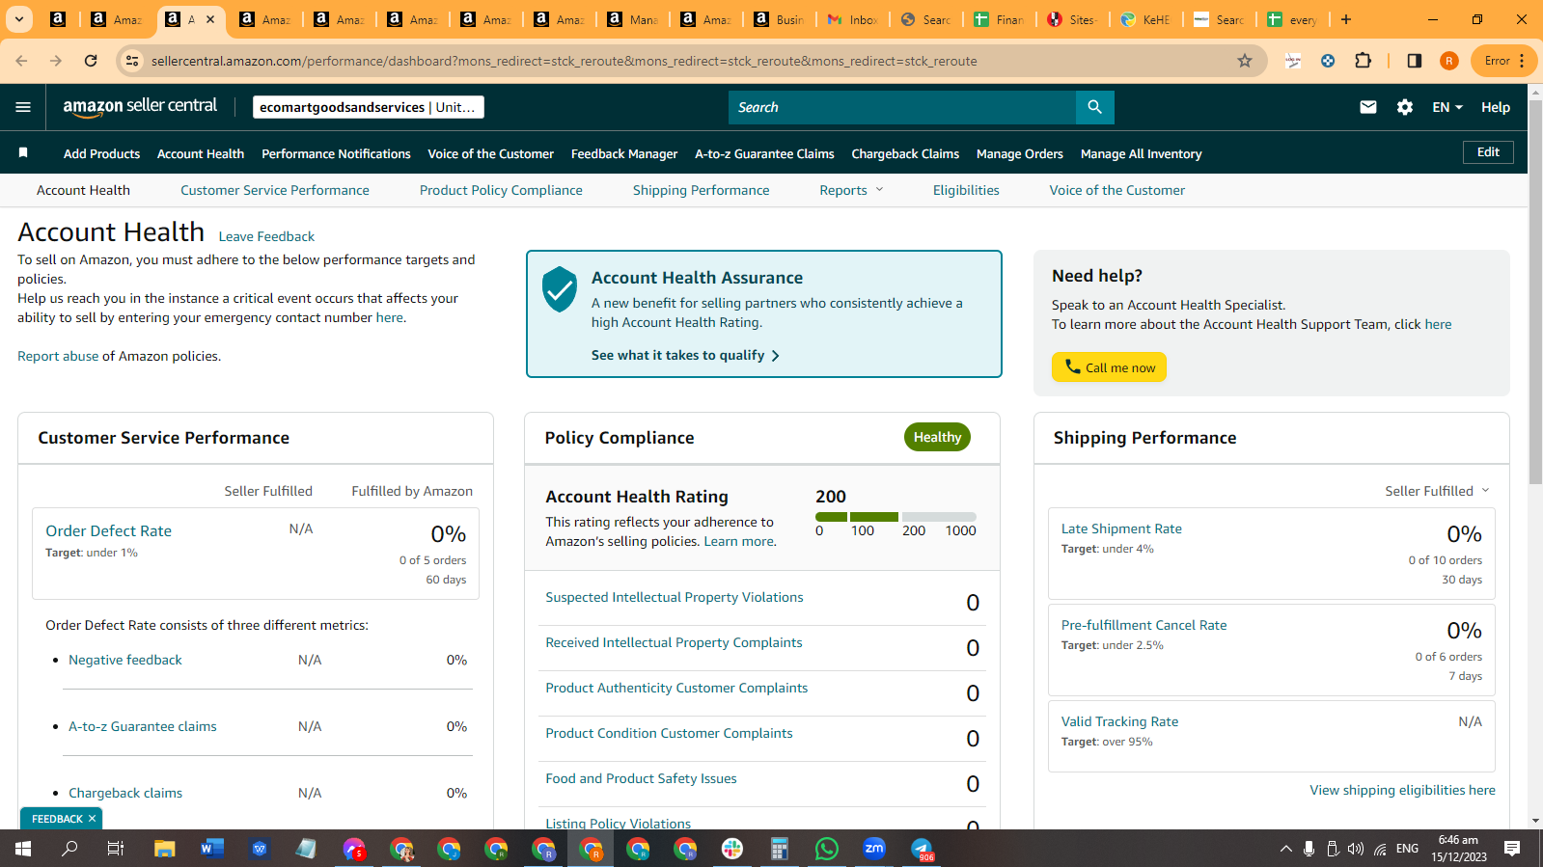This screenshot has width=1543, height=867.
Task: Click the Account Health Rating progress bar
Action: [895, 517]
